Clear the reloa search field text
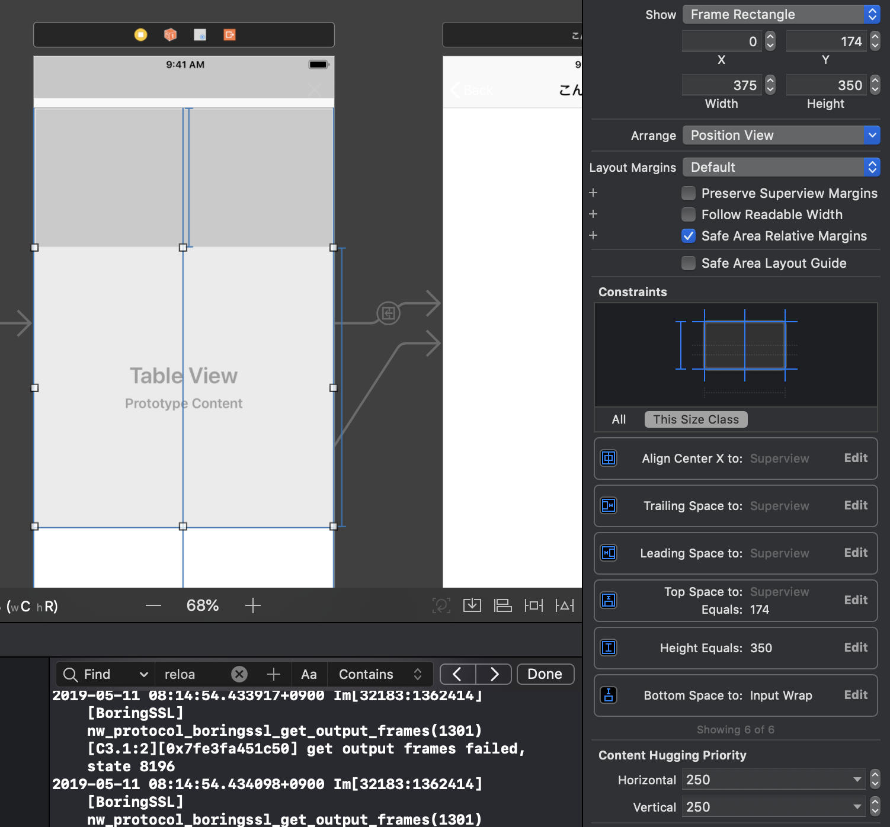This screenshot has width=890, height=827. point(239,674)
